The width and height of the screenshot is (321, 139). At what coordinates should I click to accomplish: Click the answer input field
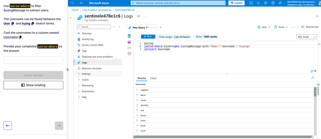point(33,60)
